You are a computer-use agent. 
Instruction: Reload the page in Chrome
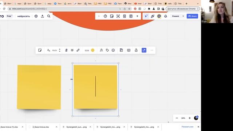4,9
